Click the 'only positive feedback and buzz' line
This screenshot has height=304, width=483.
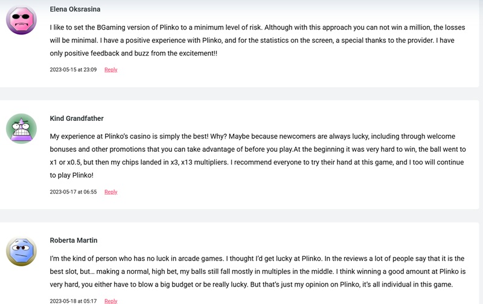click(133, 53)
